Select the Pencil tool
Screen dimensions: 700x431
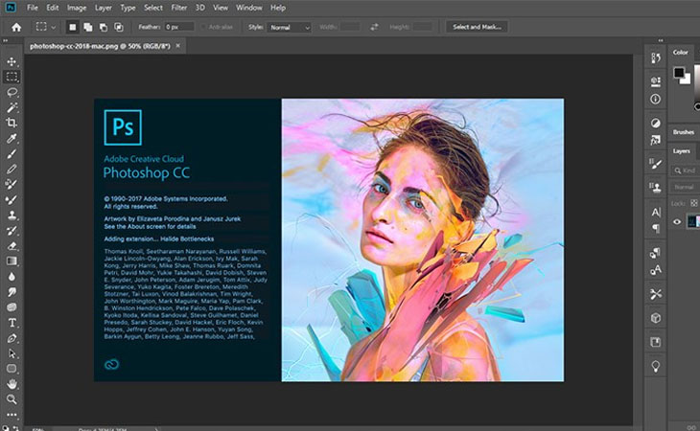(x=12, y=169)
